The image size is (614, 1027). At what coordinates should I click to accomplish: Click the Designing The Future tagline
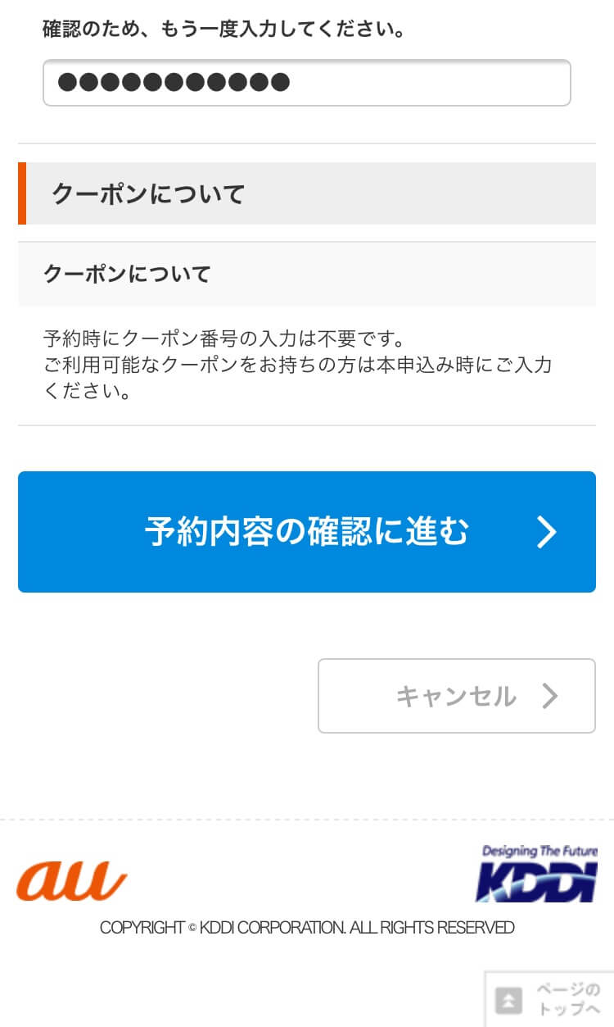click(x=540, y=852)
